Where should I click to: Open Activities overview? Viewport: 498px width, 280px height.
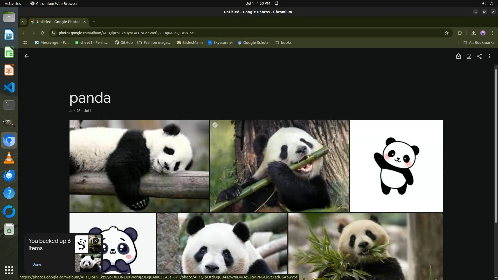pyautogui.click(x=13, y=3)
